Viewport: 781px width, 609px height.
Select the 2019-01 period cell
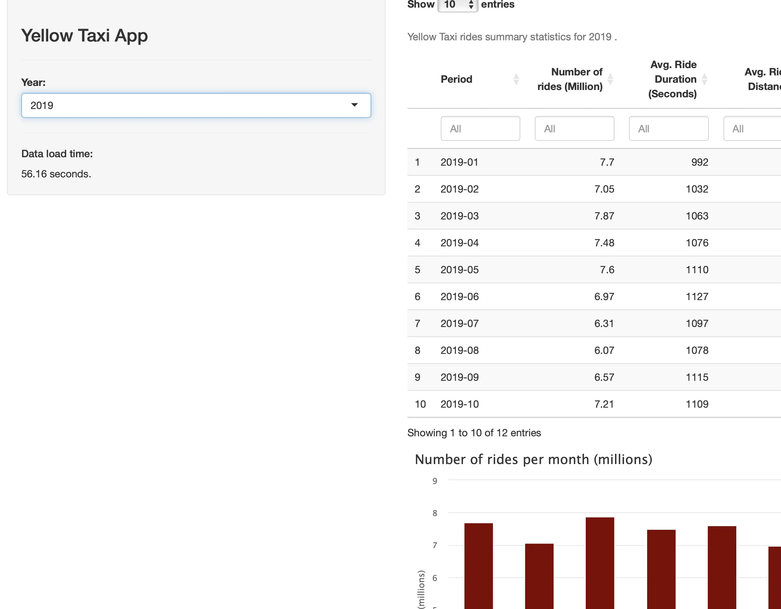point(459,162)
